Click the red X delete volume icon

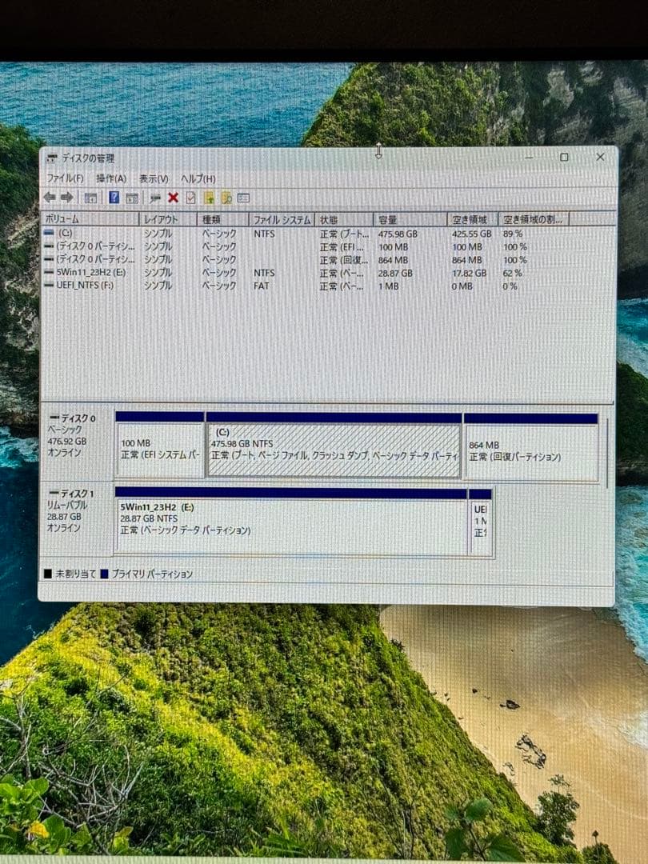coord(172,198)
